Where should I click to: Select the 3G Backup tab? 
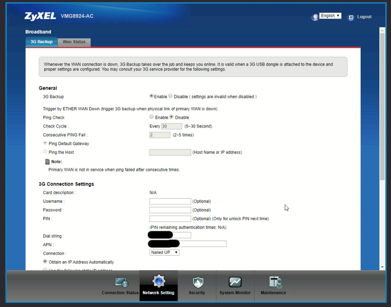pos(42,42)
